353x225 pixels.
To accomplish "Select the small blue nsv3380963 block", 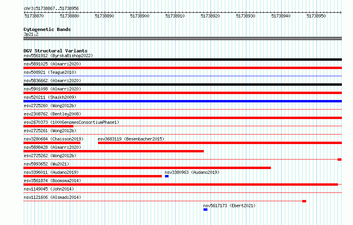I will pyautogui.click(x=167, y=176).
